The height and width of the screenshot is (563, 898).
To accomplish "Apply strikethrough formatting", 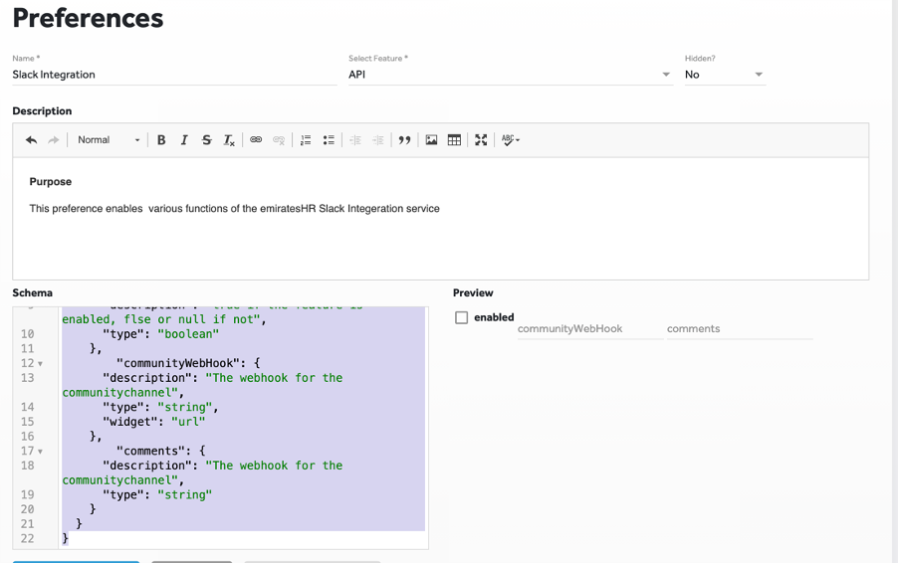I will tap(207, 140).
